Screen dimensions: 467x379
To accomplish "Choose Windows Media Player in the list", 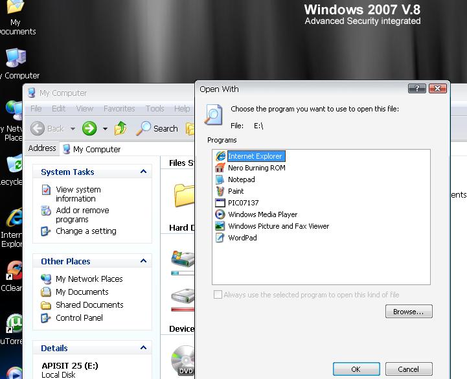I will point(256,214).
